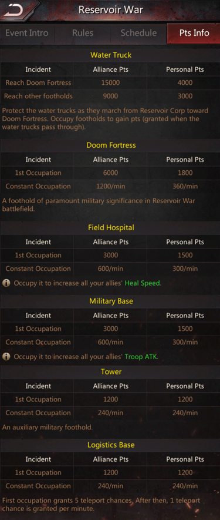Select the Reach Doom Fortress row
The height and width of the screenshot is (520, 220).
(x=110, y=83)
